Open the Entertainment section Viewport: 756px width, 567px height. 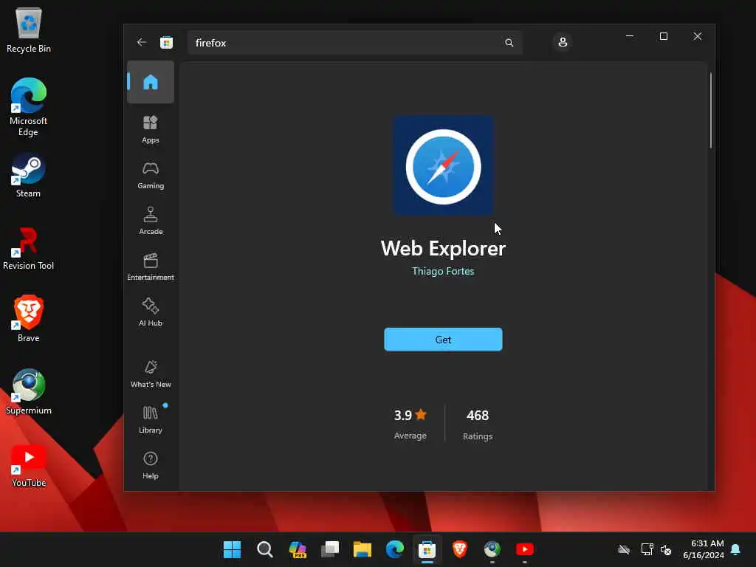tap(151, 267)
